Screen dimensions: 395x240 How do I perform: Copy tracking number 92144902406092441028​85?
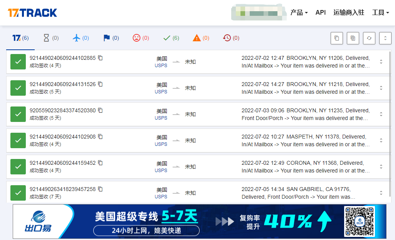click(100, 58)
